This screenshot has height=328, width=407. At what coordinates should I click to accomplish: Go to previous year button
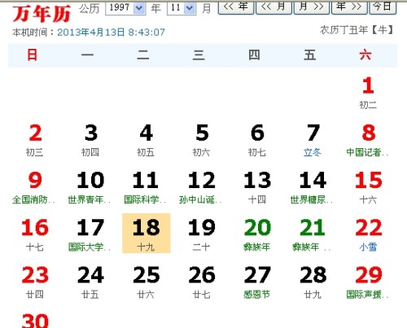click(x=236, y=7)
